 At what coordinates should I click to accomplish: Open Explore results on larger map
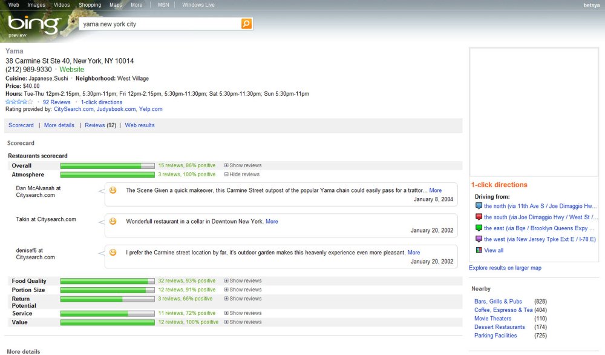point(505,268)
